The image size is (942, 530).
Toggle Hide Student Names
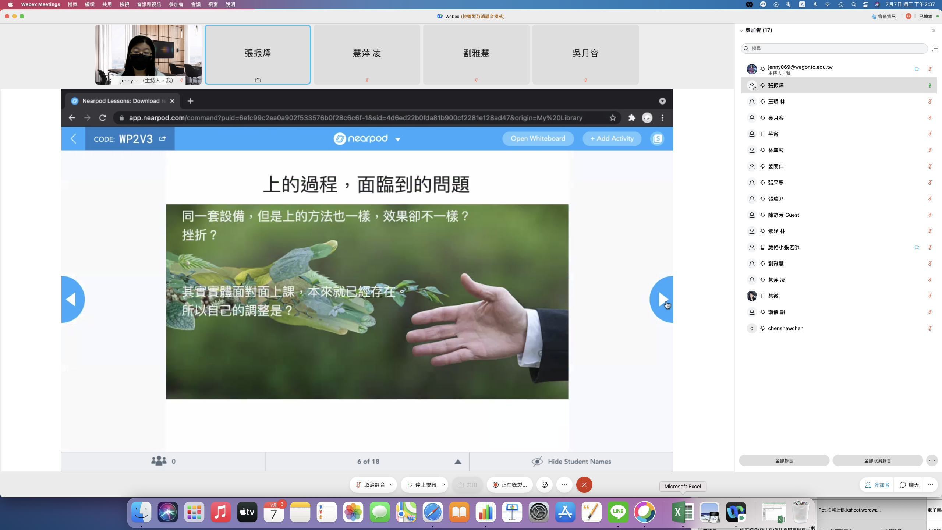pyautogui.click(x=571, y=462)
